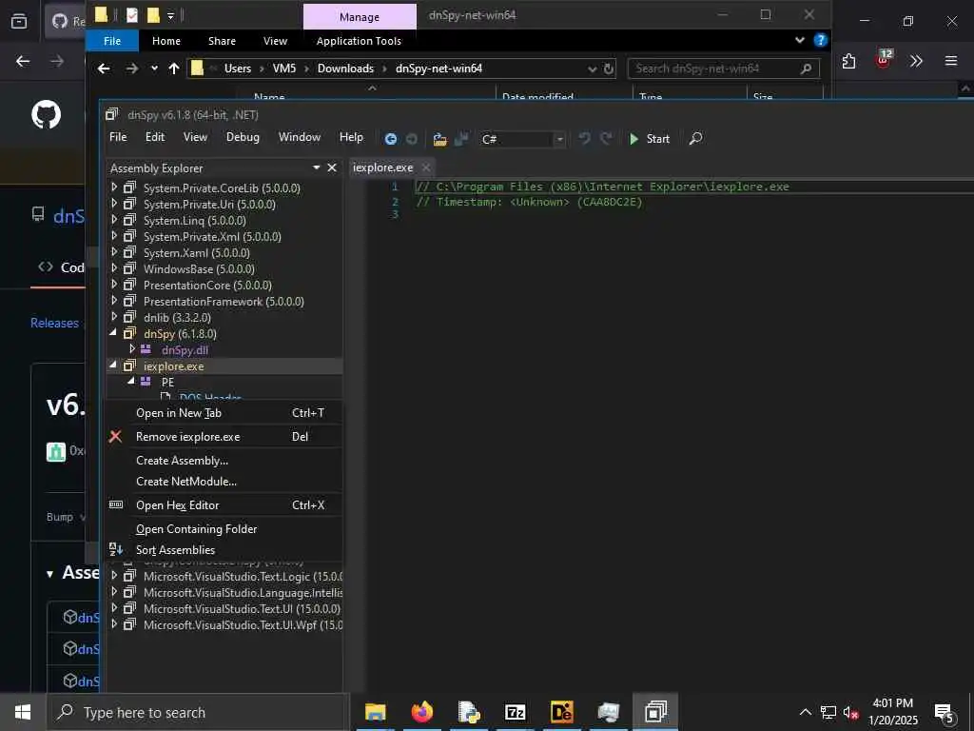Open dnSpy Help menu

click(351, 137)
